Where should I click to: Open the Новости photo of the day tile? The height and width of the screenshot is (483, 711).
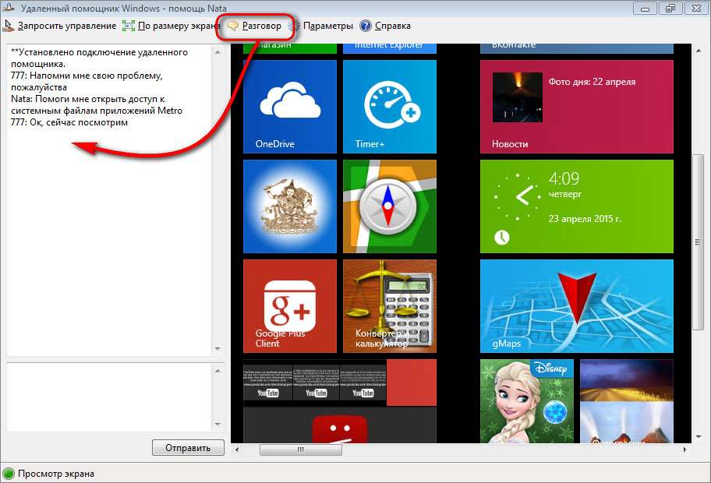tap(576, 107)
